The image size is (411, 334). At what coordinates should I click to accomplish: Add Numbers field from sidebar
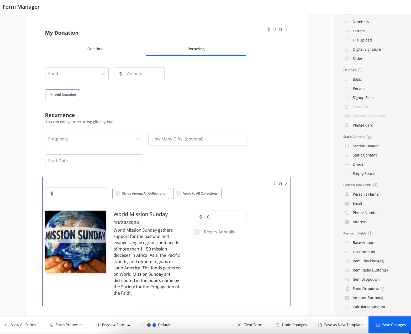[x=361, y=22]
